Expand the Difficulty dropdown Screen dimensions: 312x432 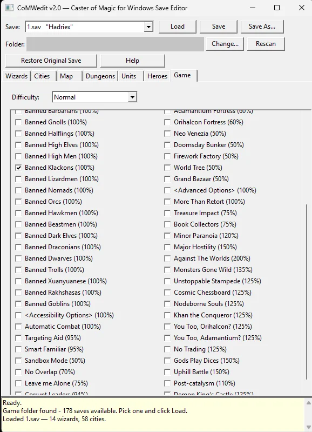pyautogui.click(x=132, y=97)
